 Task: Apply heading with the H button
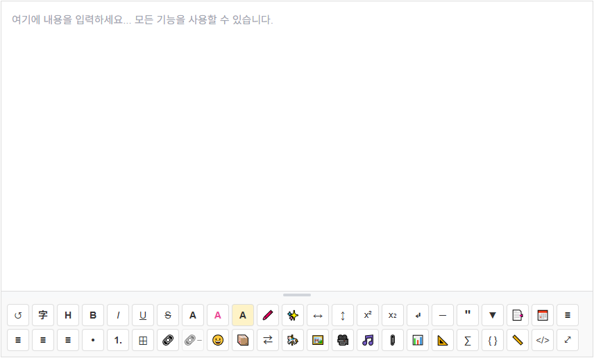click(68, 315)
